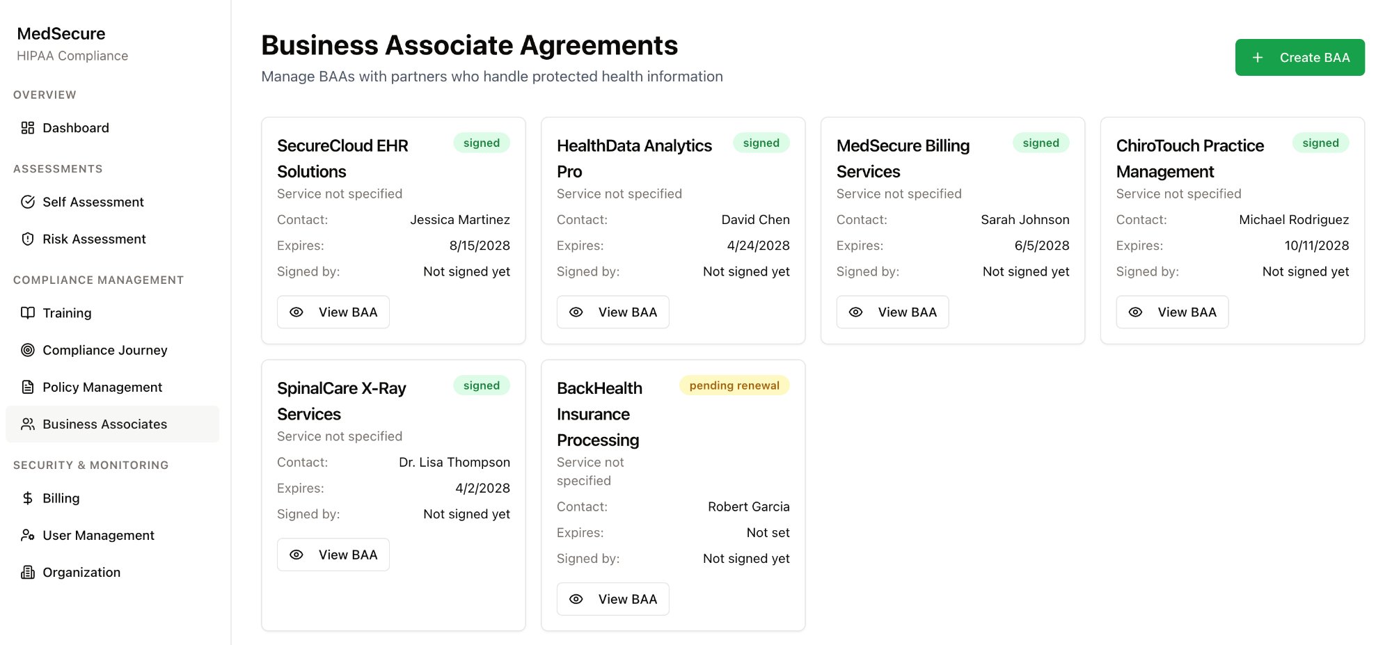This screenshot has height=645, width=1392.
Task: Click the signed badge on ChiroTouch Practice Management
Action: [x=1320, y=143]
